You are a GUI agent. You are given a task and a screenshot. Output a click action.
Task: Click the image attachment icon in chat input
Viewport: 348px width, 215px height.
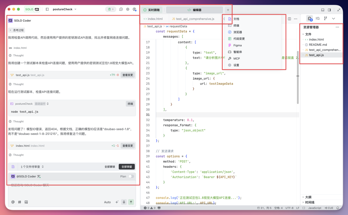point(26,202)
